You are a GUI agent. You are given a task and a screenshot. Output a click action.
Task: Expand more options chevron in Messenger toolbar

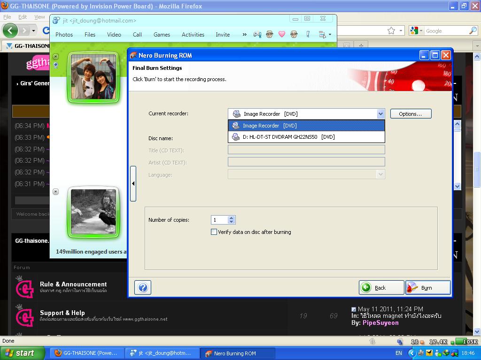click(244, 35)
